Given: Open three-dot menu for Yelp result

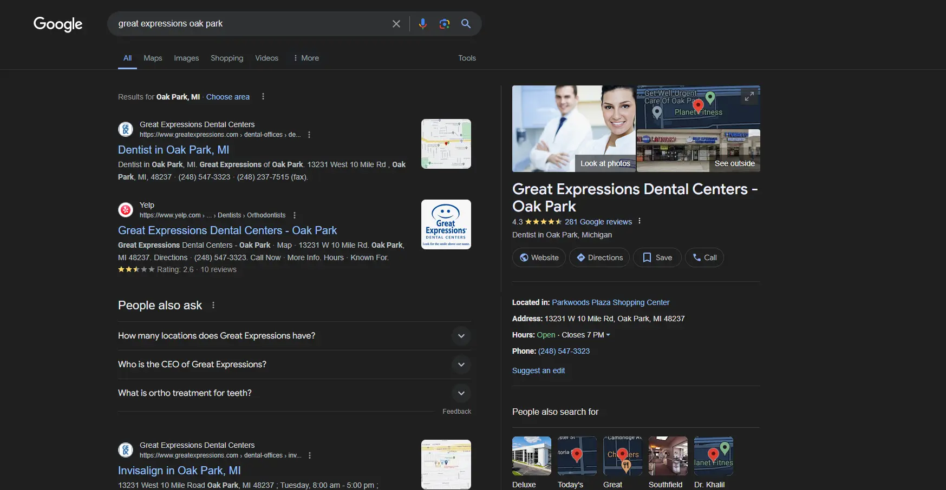Looking at the screenshot, I should 295,215.
